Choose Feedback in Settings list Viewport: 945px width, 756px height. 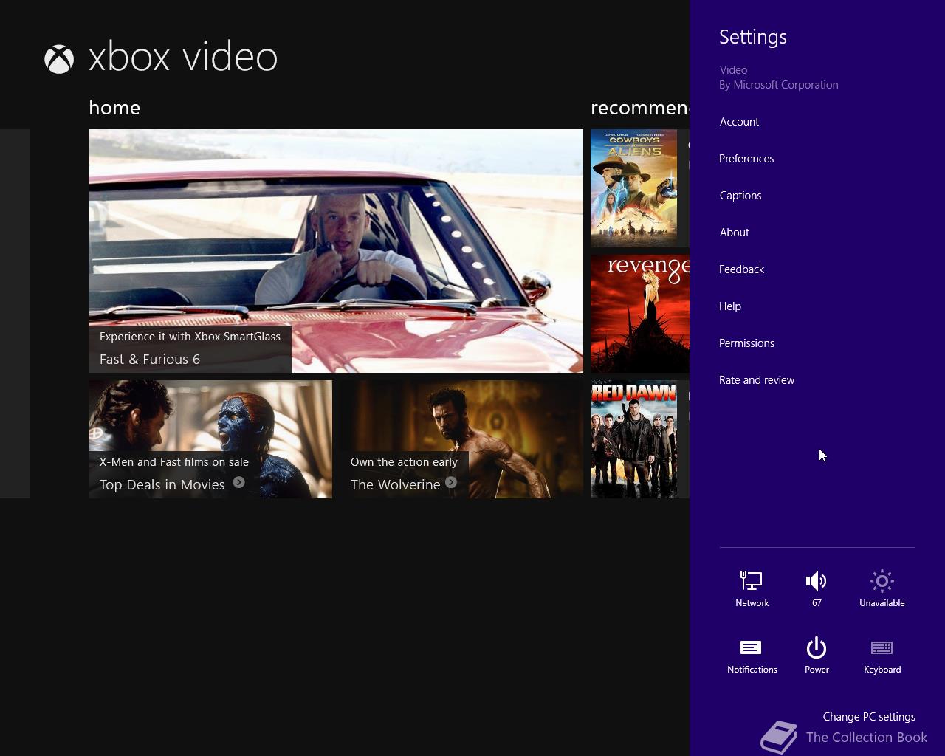tap(742, 269)
